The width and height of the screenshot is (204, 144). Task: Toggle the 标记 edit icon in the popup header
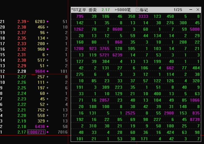tap(138, 10)
